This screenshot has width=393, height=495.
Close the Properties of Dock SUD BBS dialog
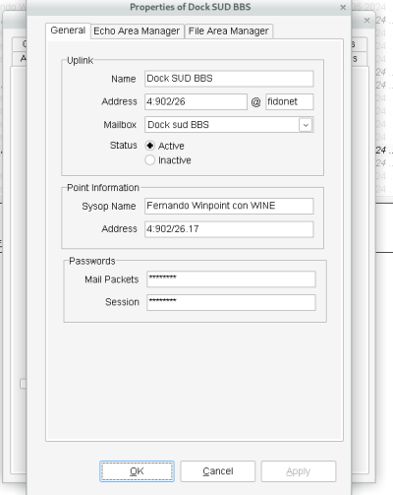tap(343, 7)
